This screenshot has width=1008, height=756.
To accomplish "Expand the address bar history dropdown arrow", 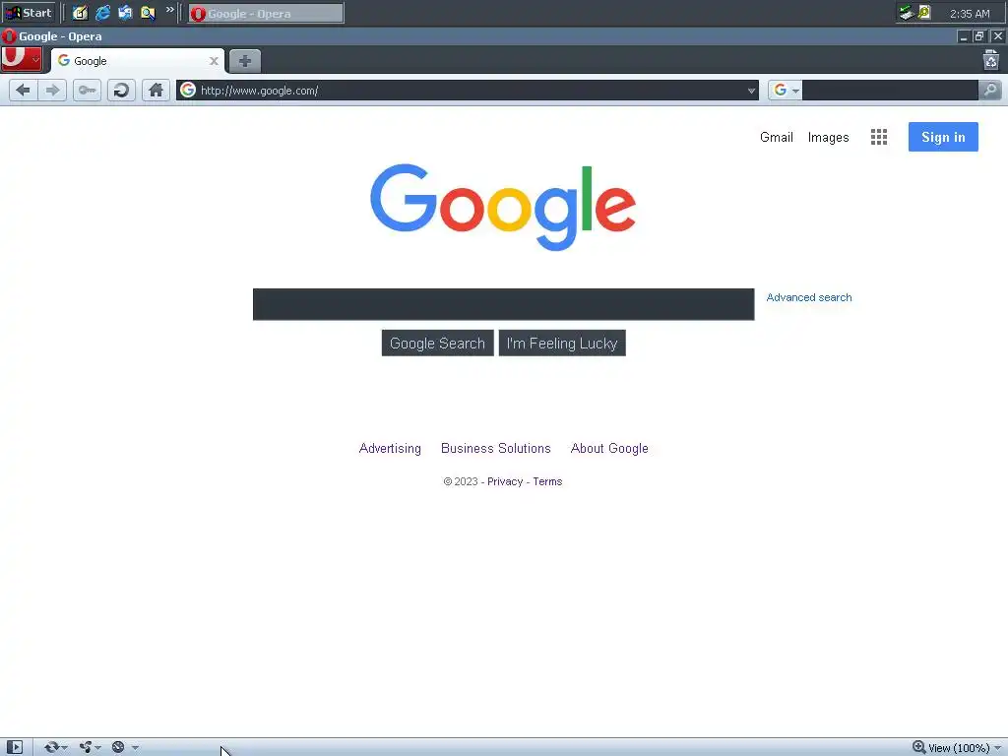I will 751,91.
